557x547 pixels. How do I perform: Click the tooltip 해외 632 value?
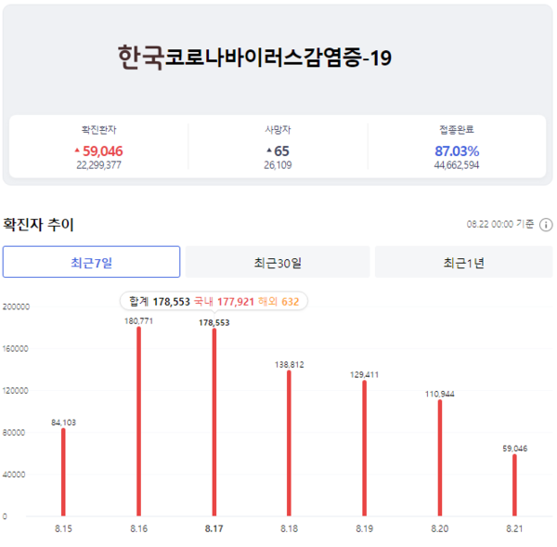click(278, 302)
